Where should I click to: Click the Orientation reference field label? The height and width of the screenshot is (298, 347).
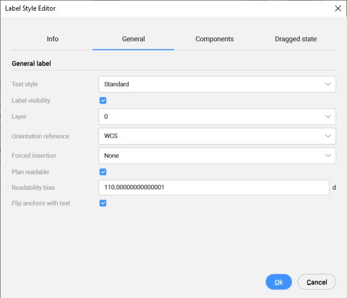tap(40, 136)
